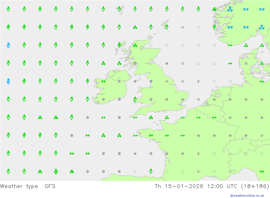The width and height of the screenshot is (270, 198).
Task: Click the "(18+186)" forecast run text
Action: pos(255,186)
